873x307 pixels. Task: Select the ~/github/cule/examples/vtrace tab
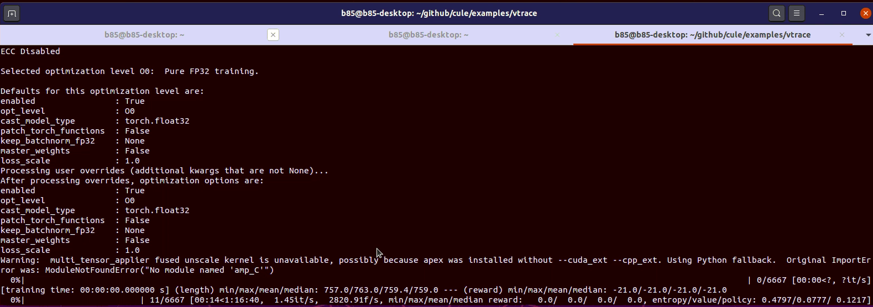tap(713, 35)
